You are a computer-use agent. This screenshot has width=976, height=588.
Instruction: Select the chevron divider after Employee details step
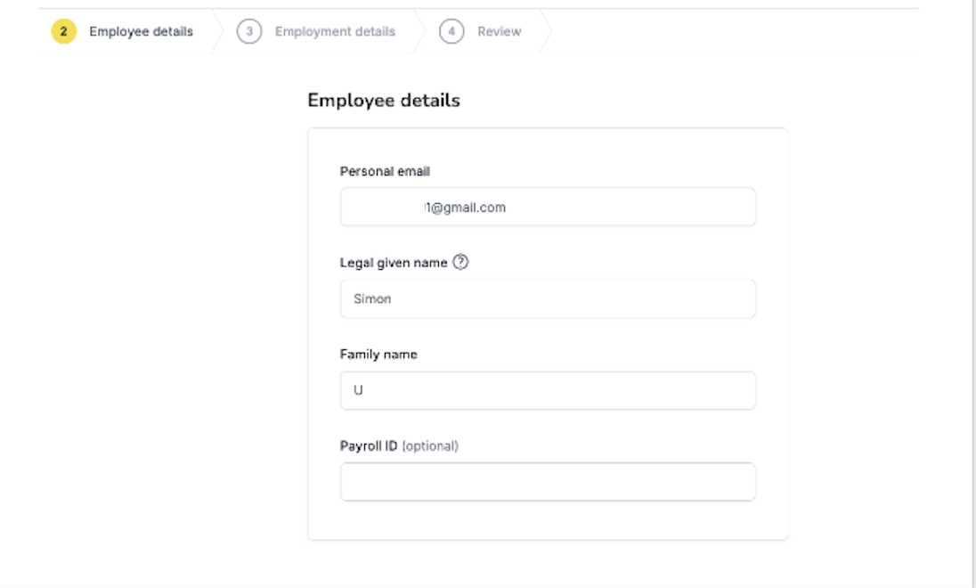tap(217, 31)
